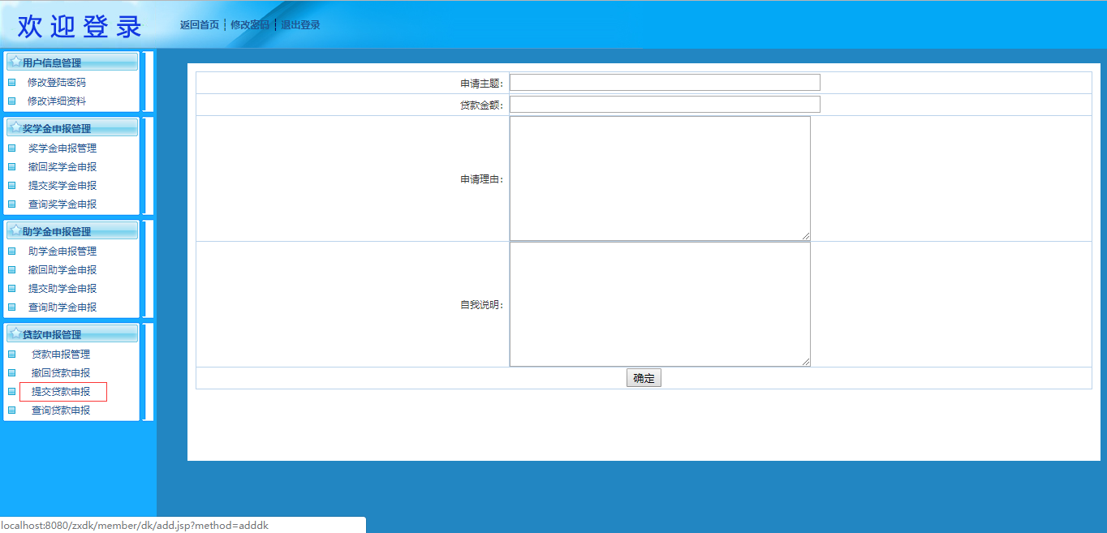Focus the 申请主题 input field
Image resolution: width=1107 pixels, height=533 pixels.
665,83
